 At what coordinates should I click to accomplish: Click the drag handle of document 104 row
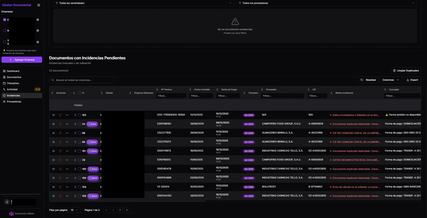tap(75, 187)
